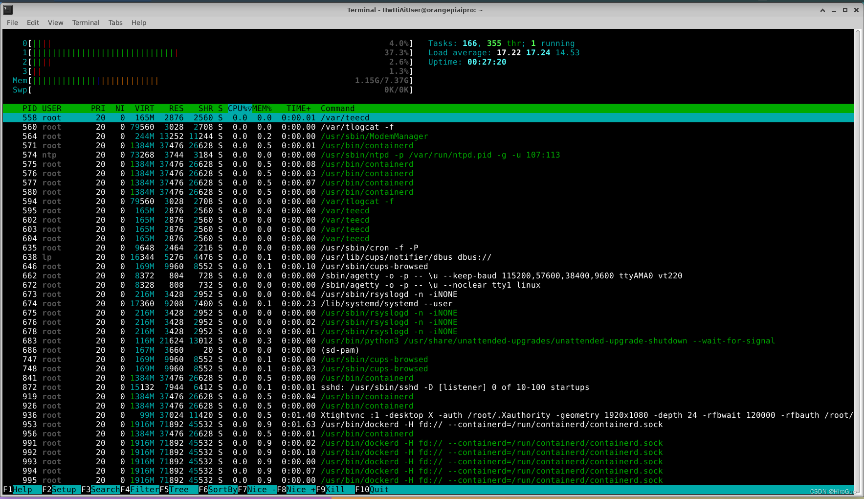Open the View menu
Image resolution: width=864 pixels, height=499 pixels.
55,23
